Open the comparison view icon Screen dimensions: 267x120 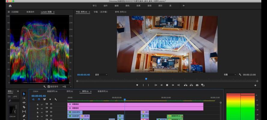click(x=203, y=85)
